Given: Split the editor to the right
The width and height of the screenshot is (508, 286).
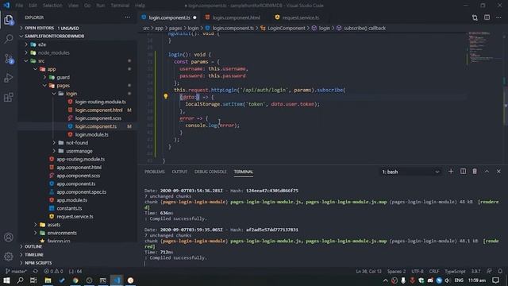Looking at the screenshot, I should click(487, 17).
